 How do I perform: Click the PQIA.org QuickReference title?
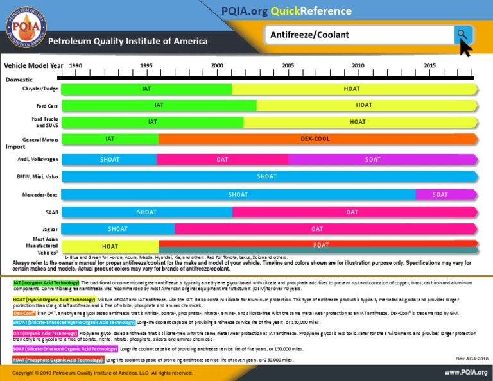pos(286,11)
